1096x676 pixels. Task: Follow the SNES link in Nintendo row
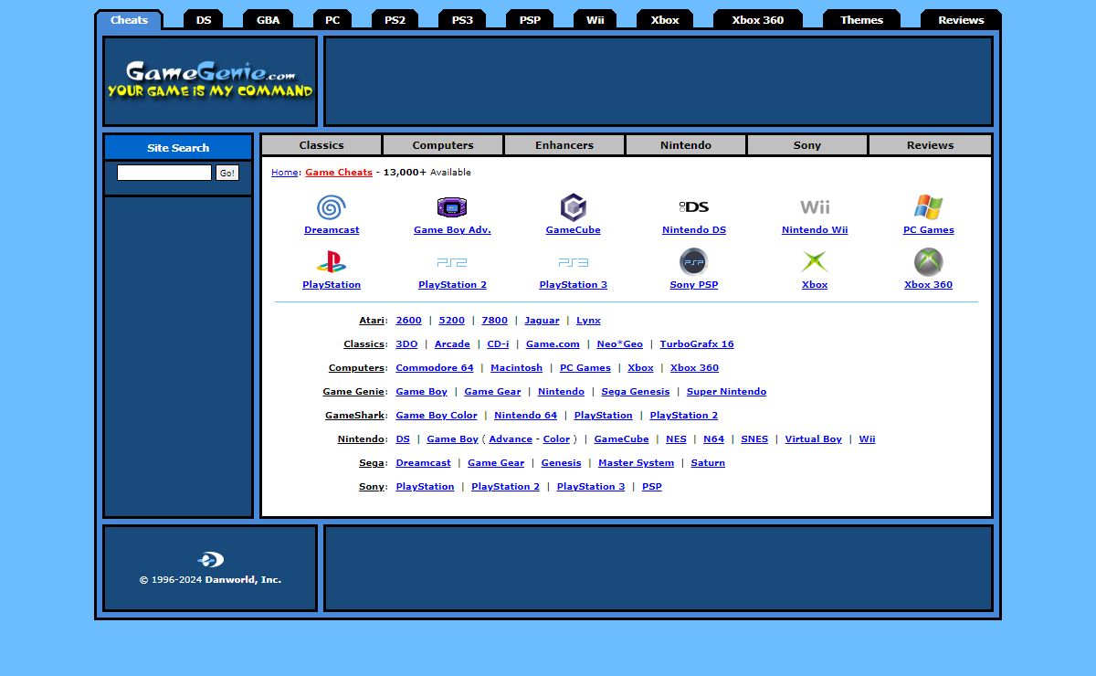point(754,439)
